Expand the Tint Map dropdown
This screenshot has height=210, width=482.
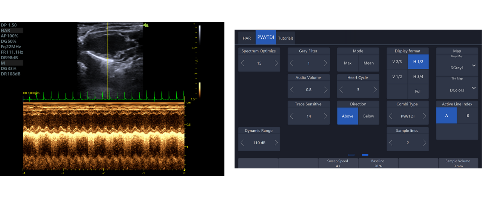473,88
